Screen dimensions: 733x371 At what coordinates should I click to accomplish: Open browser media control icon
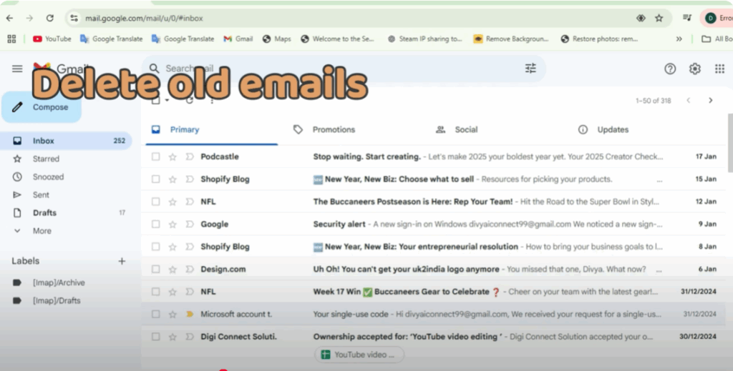tap(686, 18)
